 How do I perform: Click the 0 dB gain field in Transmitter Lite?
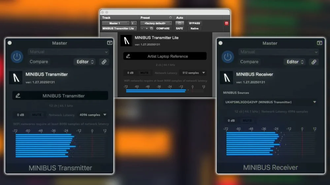point(130,73)
